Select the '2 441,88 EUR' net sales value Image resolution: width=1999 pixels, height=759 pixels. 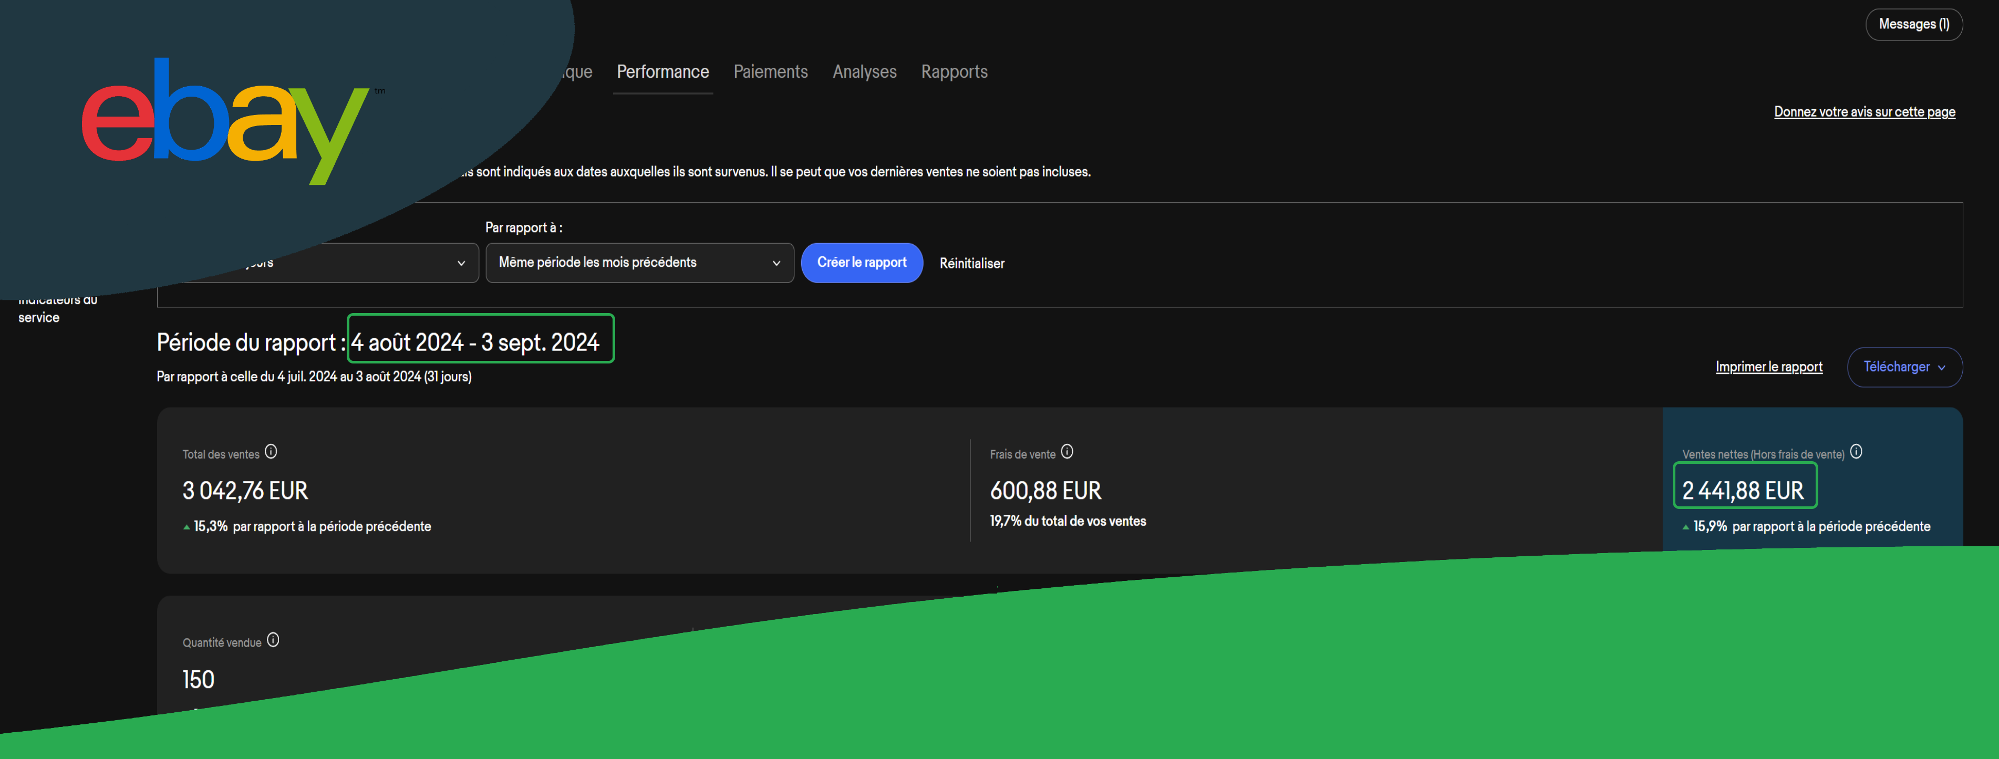click(1743, 491)
